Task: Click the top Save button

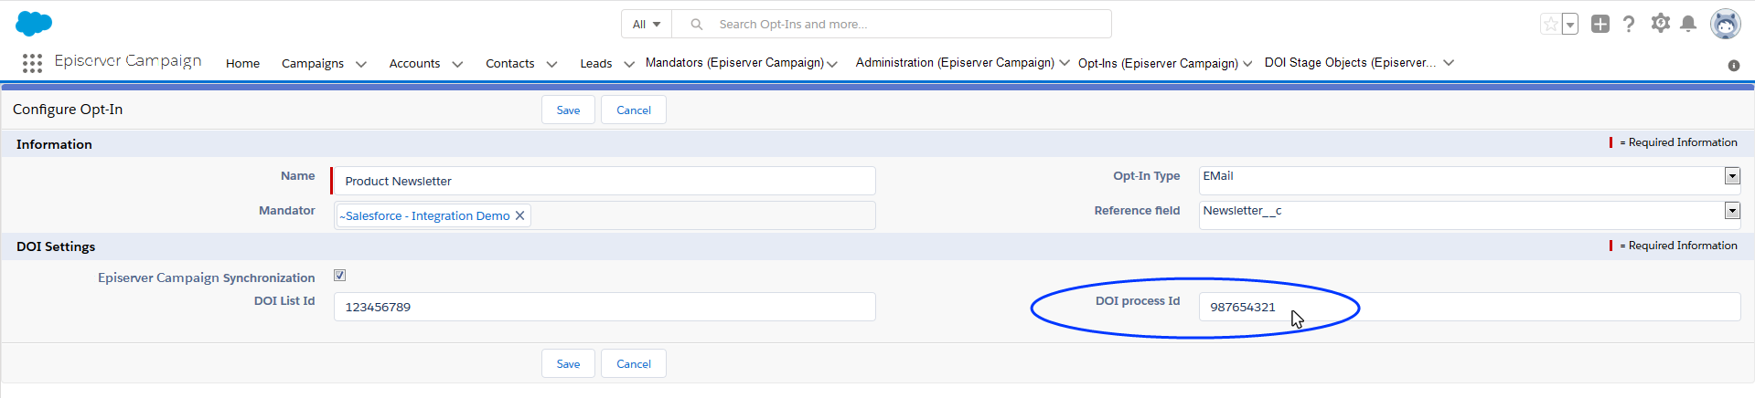Action: coord(568,110)
